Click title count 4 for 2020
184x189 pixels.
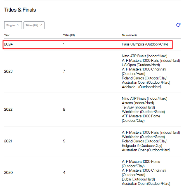64,172
